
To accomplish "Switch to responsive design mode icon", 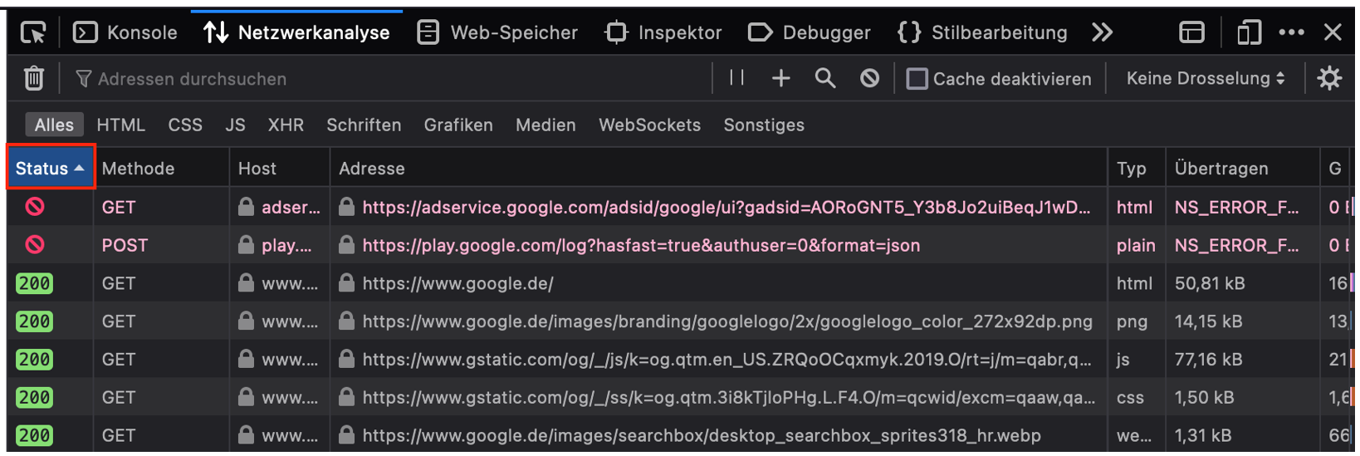I will coord(1249,32).
